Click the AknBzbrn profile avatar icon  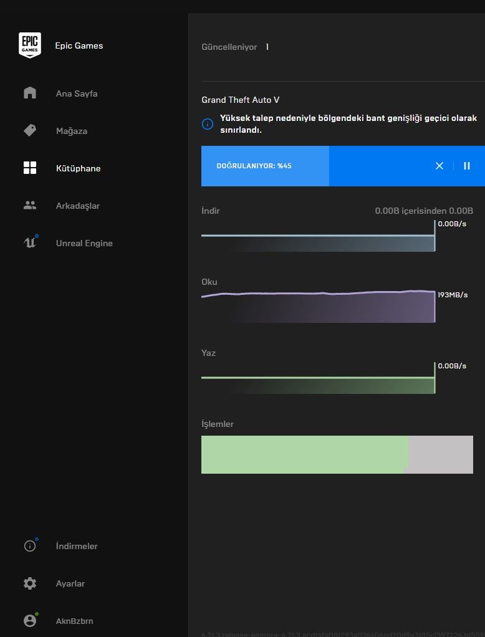[30, 620]
